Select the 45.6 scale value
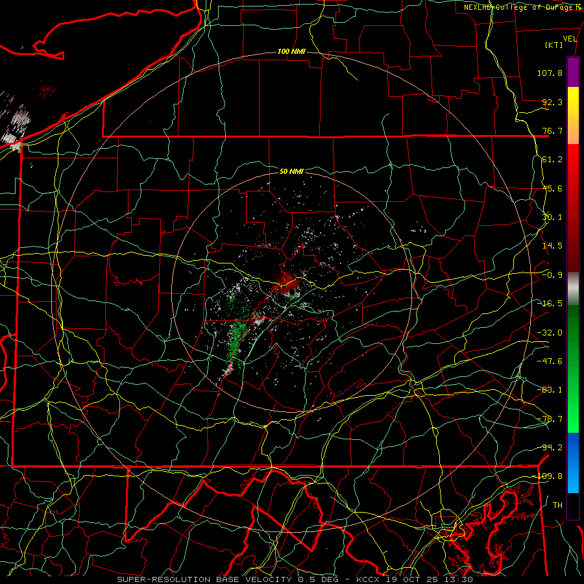Image resolution: width=584 pixels, height=584 pixels. click(552, 188)
